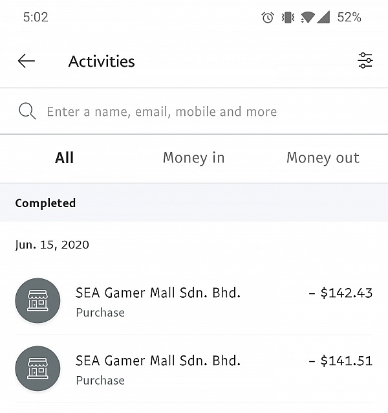The height and width of the screenshot is (413, 388).
Task: Switch to the Money in tab
Action: tap(193, 158)
